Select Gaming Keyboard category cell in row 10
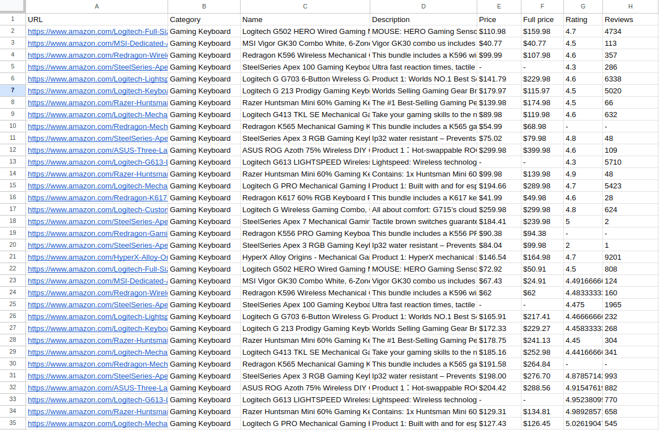The height and width of the screenshot is (430, 659). 204,126
